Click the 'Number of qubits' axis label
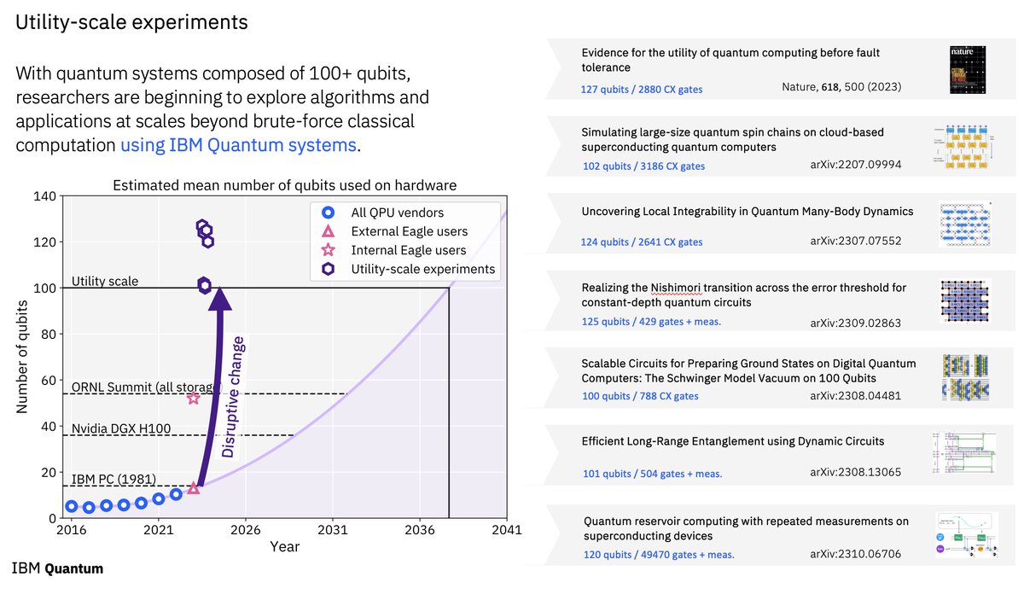Viewport: 1024px width, 594px height. [x=22, y=357]
